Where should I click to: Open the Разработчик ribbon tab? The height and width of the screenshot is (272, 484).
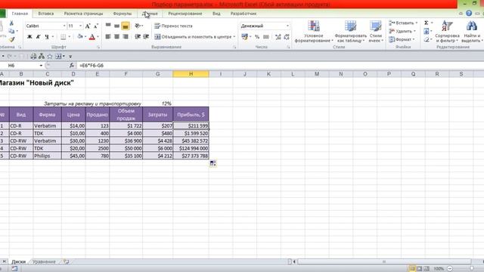tap(244, 14)
